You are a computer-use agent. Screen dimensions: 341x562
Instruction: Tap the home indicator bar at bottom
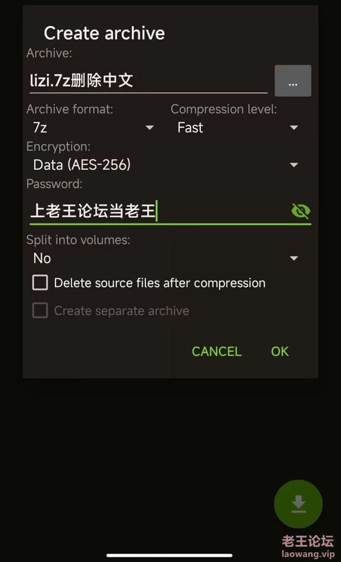[x=170, y=556]
